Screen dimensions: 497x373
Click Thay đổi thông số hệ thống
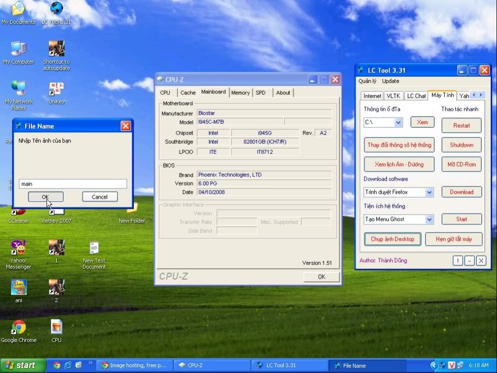[399, 145]
